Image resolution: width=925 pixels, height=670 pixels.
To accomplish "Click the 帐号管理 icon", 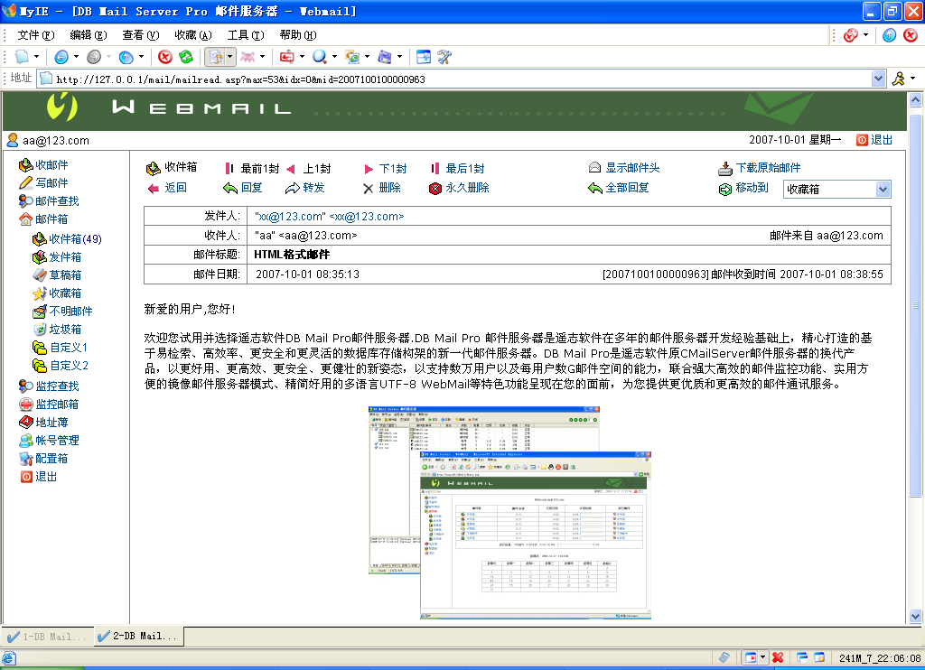I will (25, 441).
